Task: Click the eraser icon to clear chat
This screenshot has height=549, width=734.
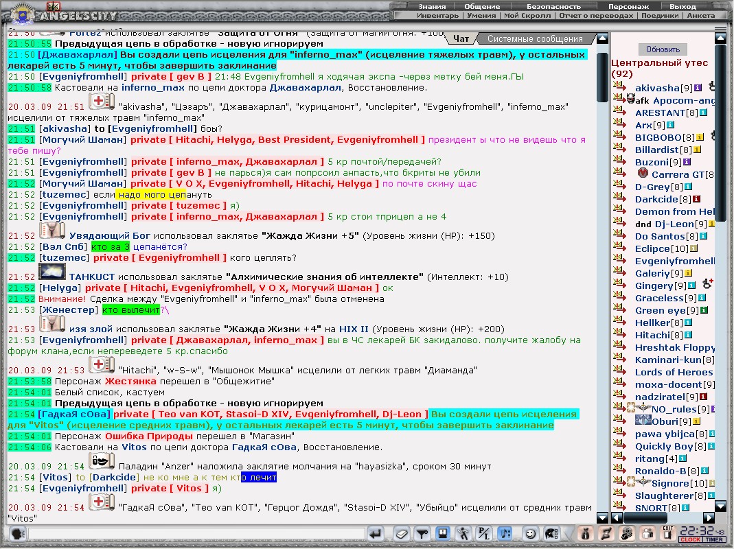Action: click(402, 533)
